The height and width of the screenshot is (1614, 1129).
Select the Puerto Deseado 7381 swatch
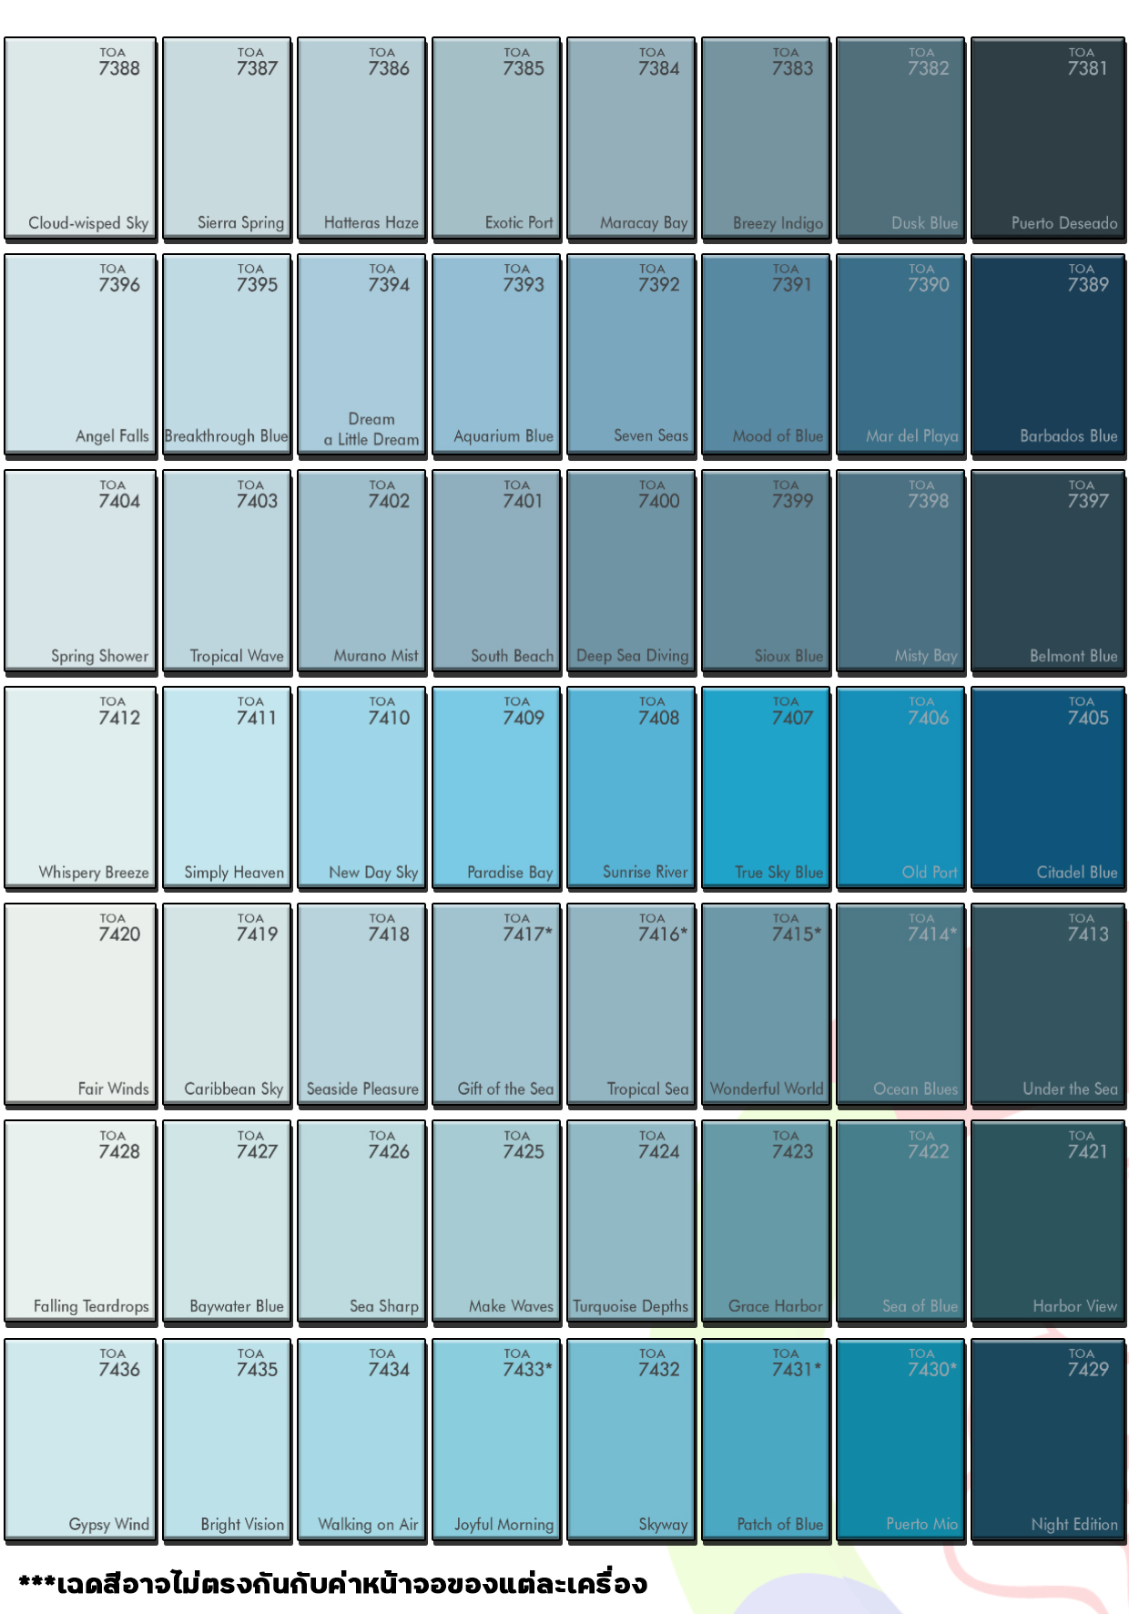tap(1048, 139)
